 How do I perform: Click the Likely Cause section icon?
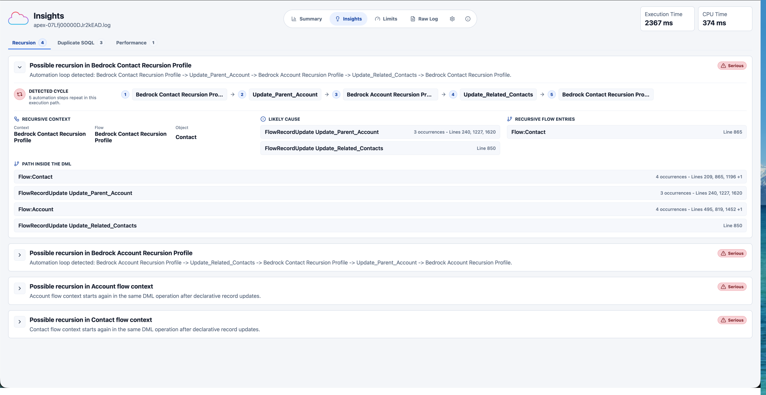click(263, 119)
